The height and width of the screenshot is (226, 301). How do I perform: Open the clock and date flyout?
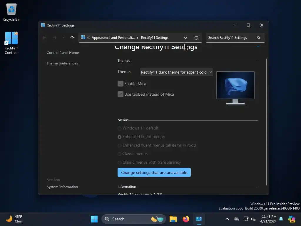(x=268, y=219)
